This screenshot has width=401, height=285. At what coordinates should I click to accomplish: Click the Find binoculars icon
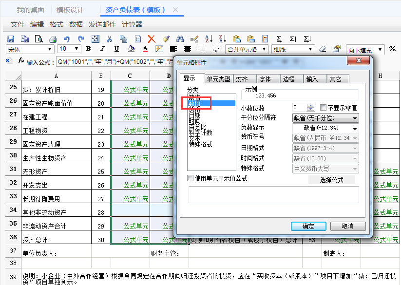tap(180, 39)
